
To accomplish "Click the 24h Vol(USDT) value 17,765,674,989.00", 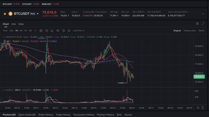I will click(156, 16).
